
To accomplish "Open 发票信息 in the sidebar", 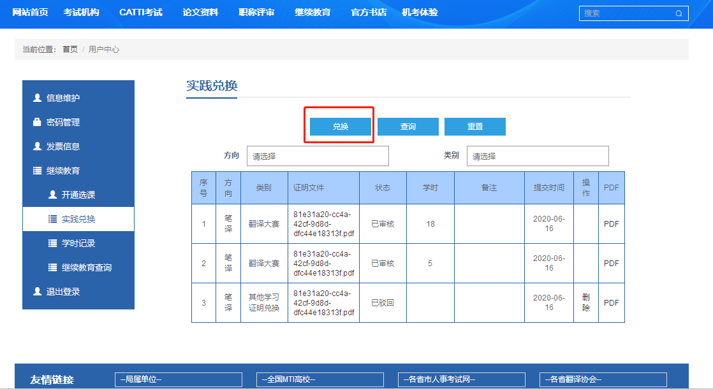I will click(x=62, y=146).
